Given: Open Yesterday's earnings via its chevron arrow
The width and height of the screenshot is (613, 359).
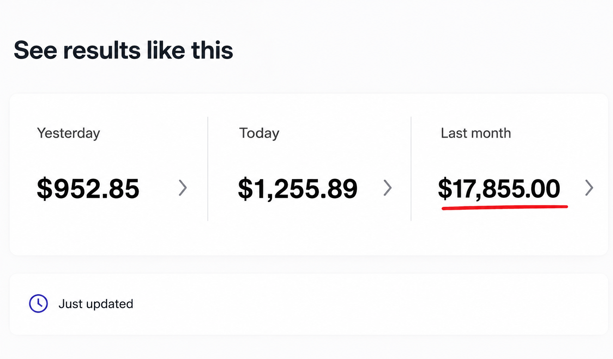Looking at the screenshot, I should [183, 188].
